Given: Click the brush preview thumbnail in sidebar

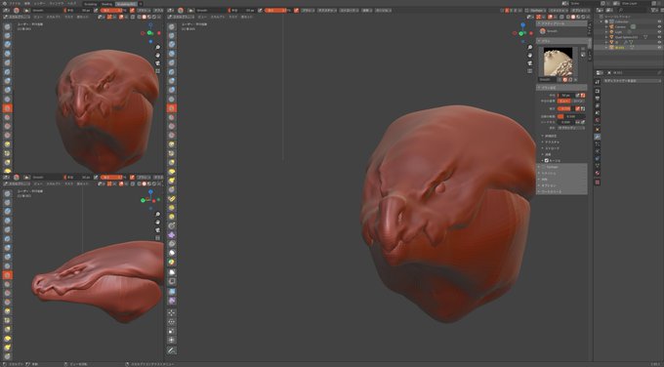Looking at the screenshot, I should coord(559,61).
